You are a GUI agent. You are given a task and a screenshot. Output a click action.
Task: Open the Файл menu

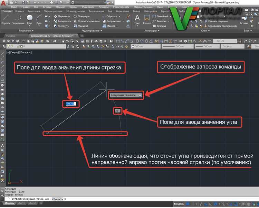point(14,7)
